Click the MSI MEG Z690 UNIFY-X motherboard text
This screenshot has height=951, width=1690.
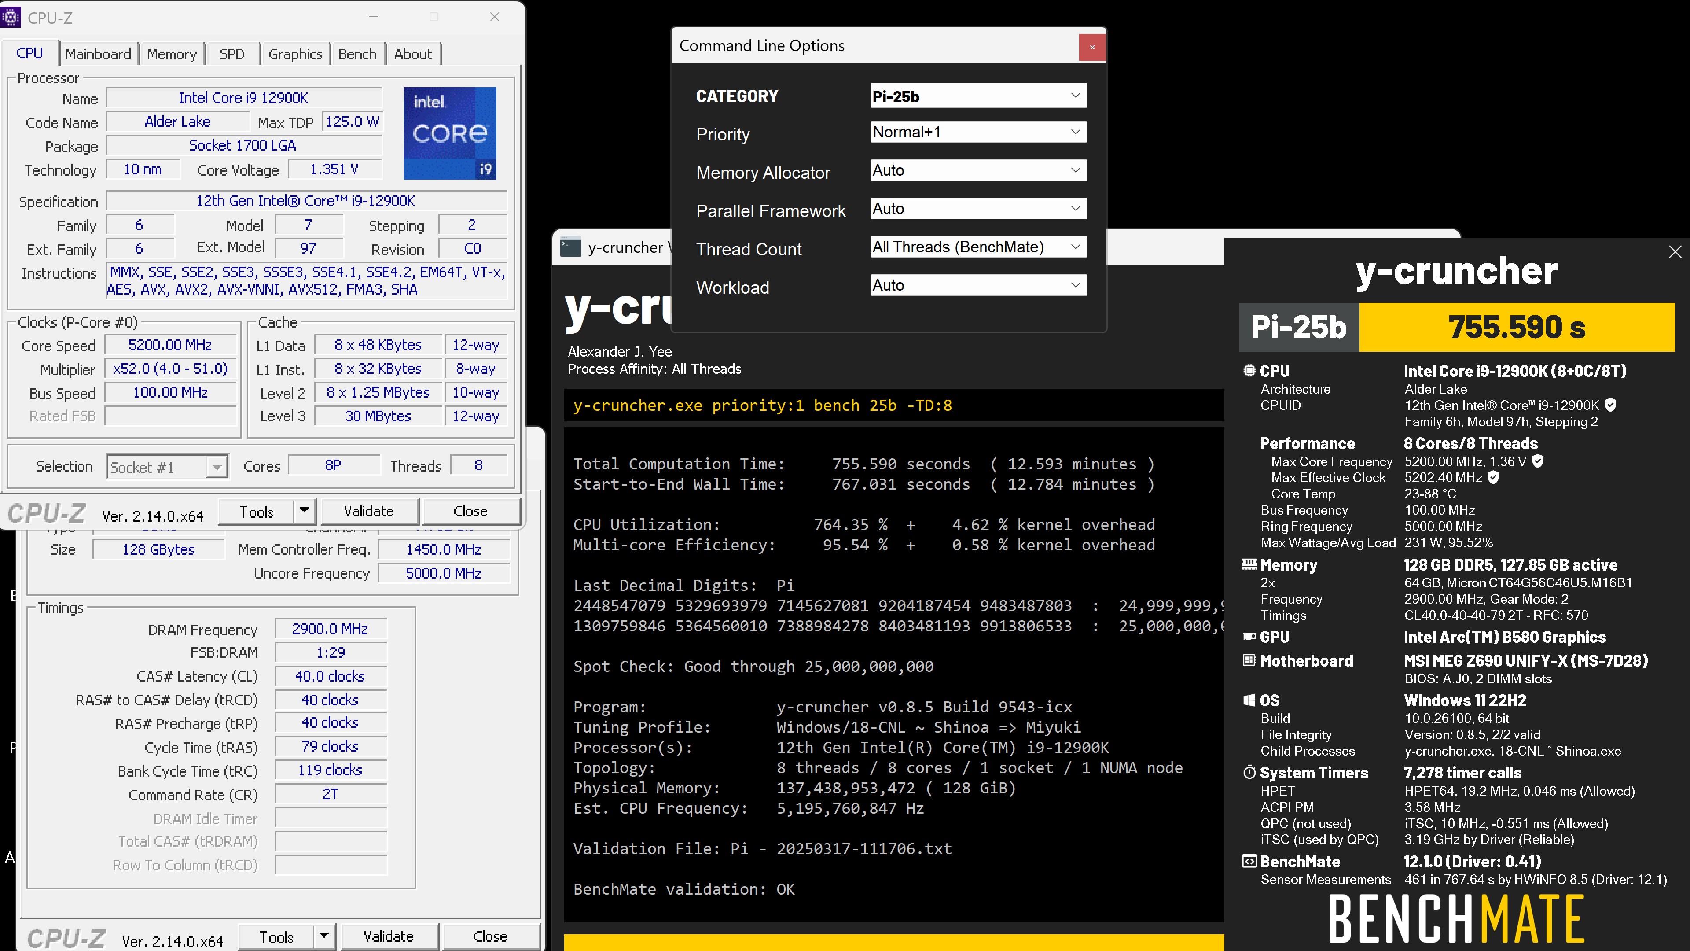(1526, 660)
